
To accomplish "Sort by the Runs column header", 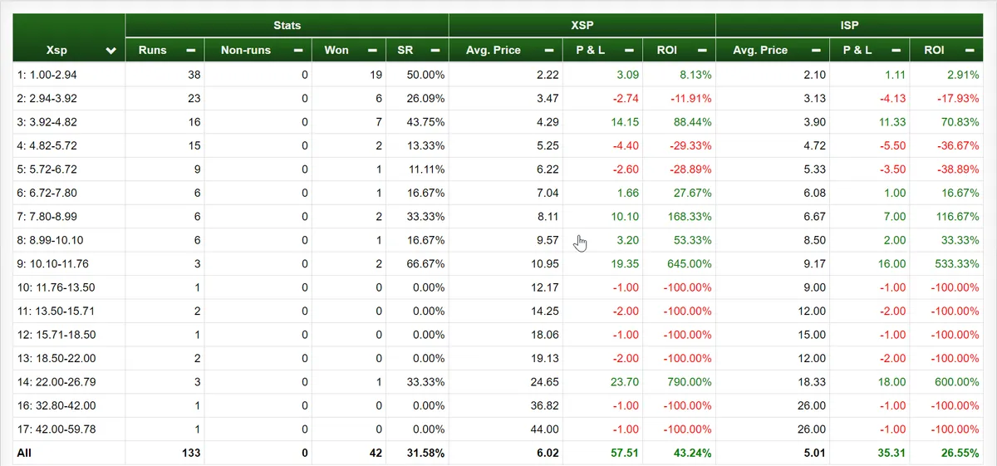I will point(154,51).
